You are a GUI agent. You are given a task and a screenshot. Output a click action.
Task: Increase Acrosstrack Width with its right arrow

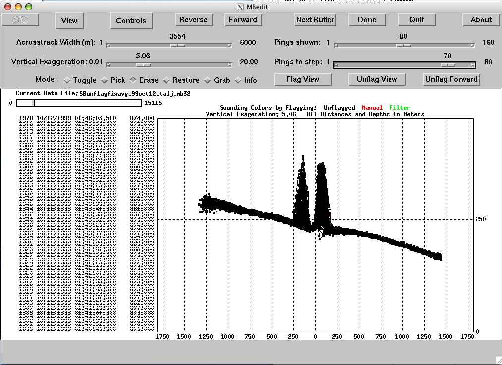click(229, 45)
